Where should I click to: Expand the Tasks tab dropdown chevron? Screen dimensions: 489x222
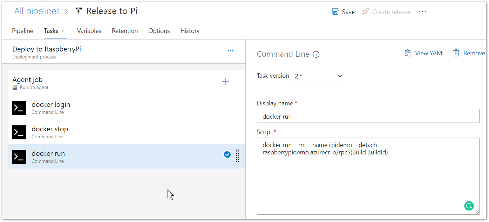tap(62, 31)
